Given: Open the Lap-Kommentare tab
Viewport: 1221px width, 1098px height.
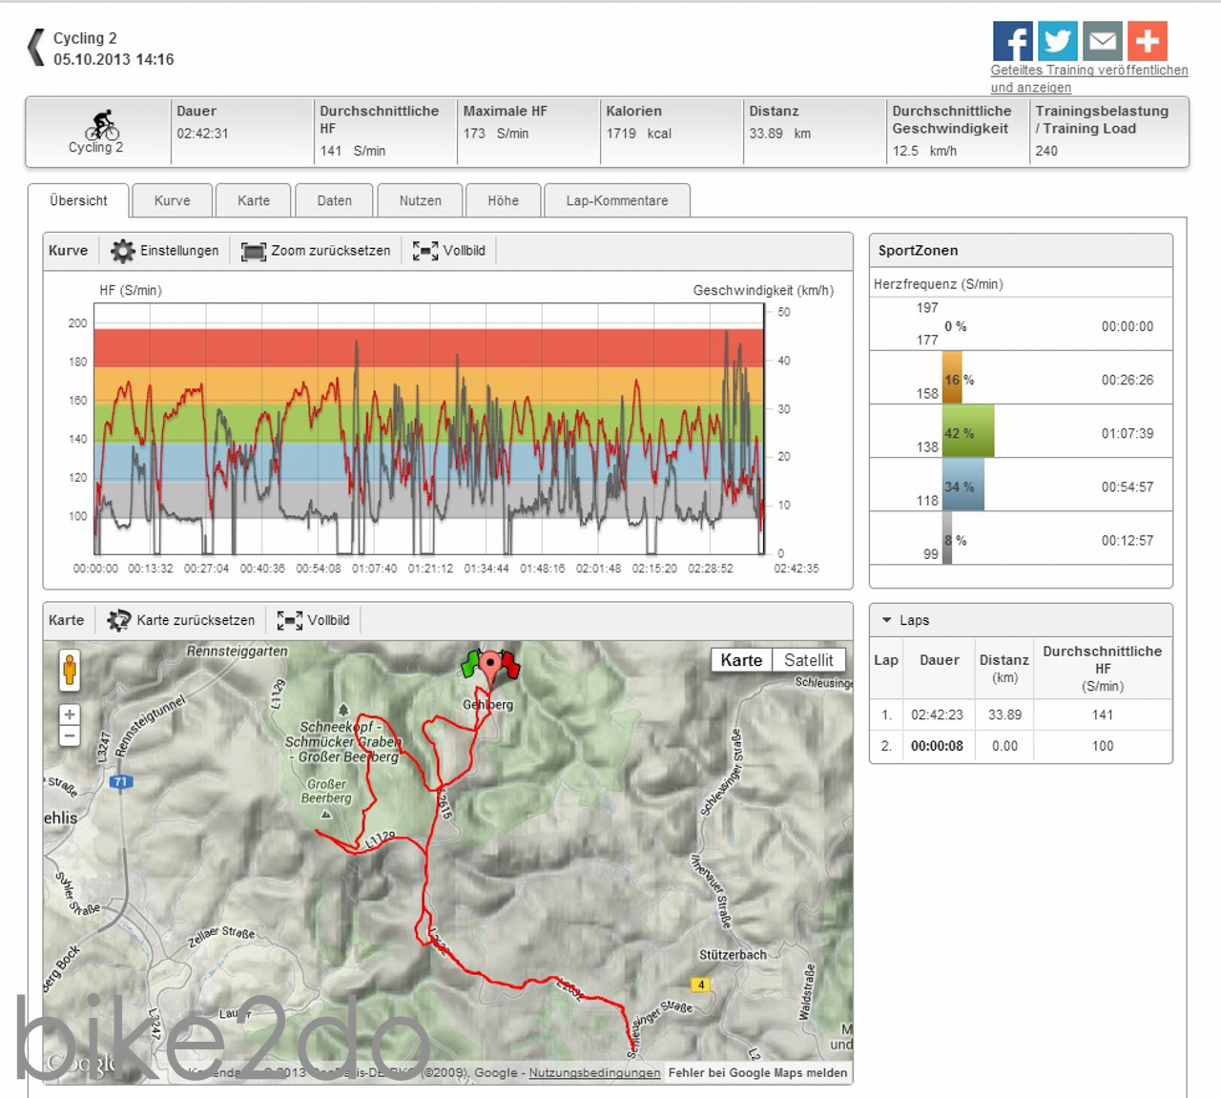Looking at the screenshot, I should pos(616,201).
